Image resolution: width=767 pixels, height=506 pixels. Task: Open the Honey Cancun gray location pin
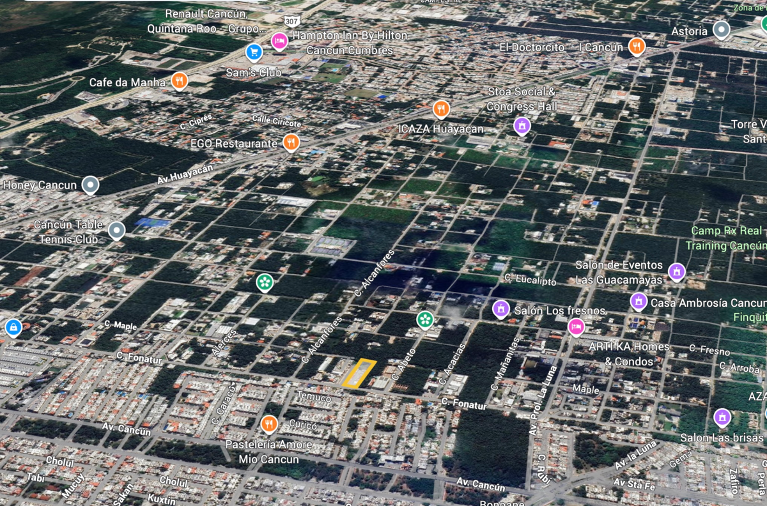pyautogui.click(x=90, y=185)
